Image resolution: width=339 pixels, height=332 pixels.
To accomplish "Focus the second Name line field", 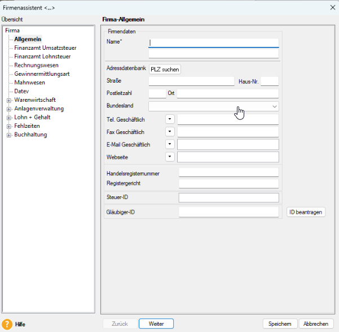I will (214, 54).
